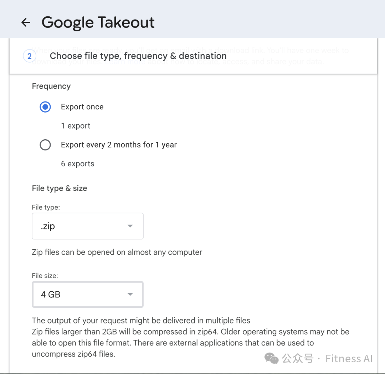The image size is (385, 374).
Task: Click the "Choose file type, frequency & destination" header
Action: pos(138,56)
